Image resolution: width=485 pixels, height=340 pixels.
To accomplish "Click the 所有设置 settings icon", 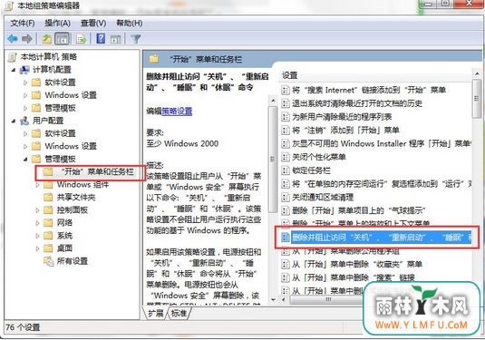I will (x=49, y=261).
